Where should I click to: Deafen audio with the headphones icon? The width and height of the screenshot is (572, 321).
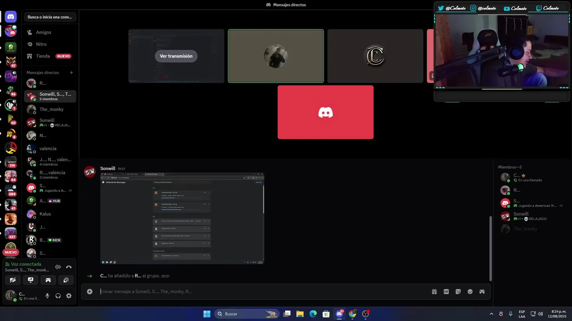pos(58,296)
